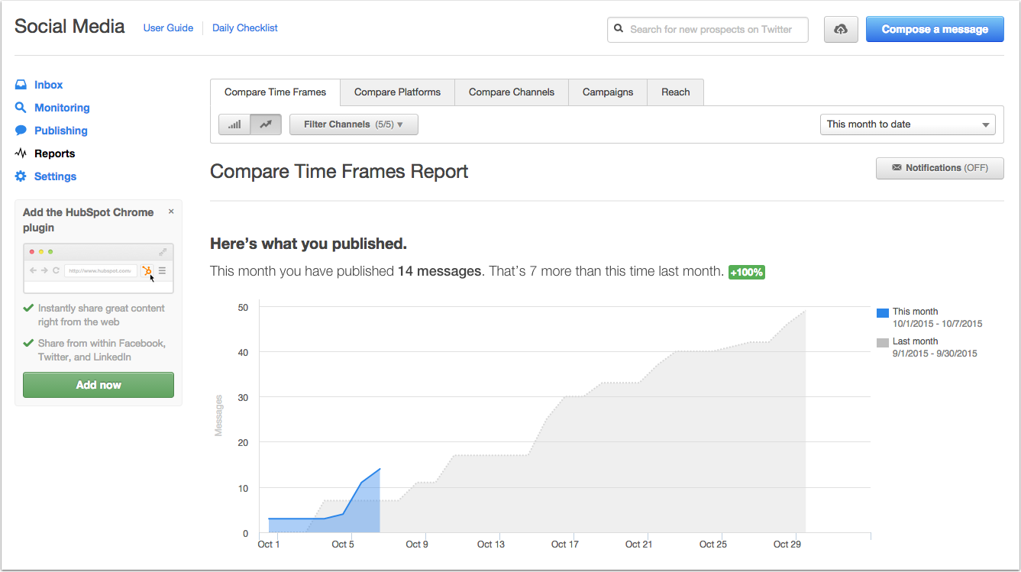This screenshot has width=1021, height=572.
Task: Open the Campaigns tab
Action: (x=608, y=92)
